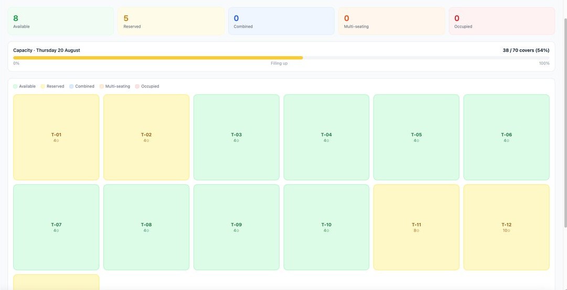The image size is (567, 290).
Task: Click the 8 Available summary card
Action: pos(61,22)
